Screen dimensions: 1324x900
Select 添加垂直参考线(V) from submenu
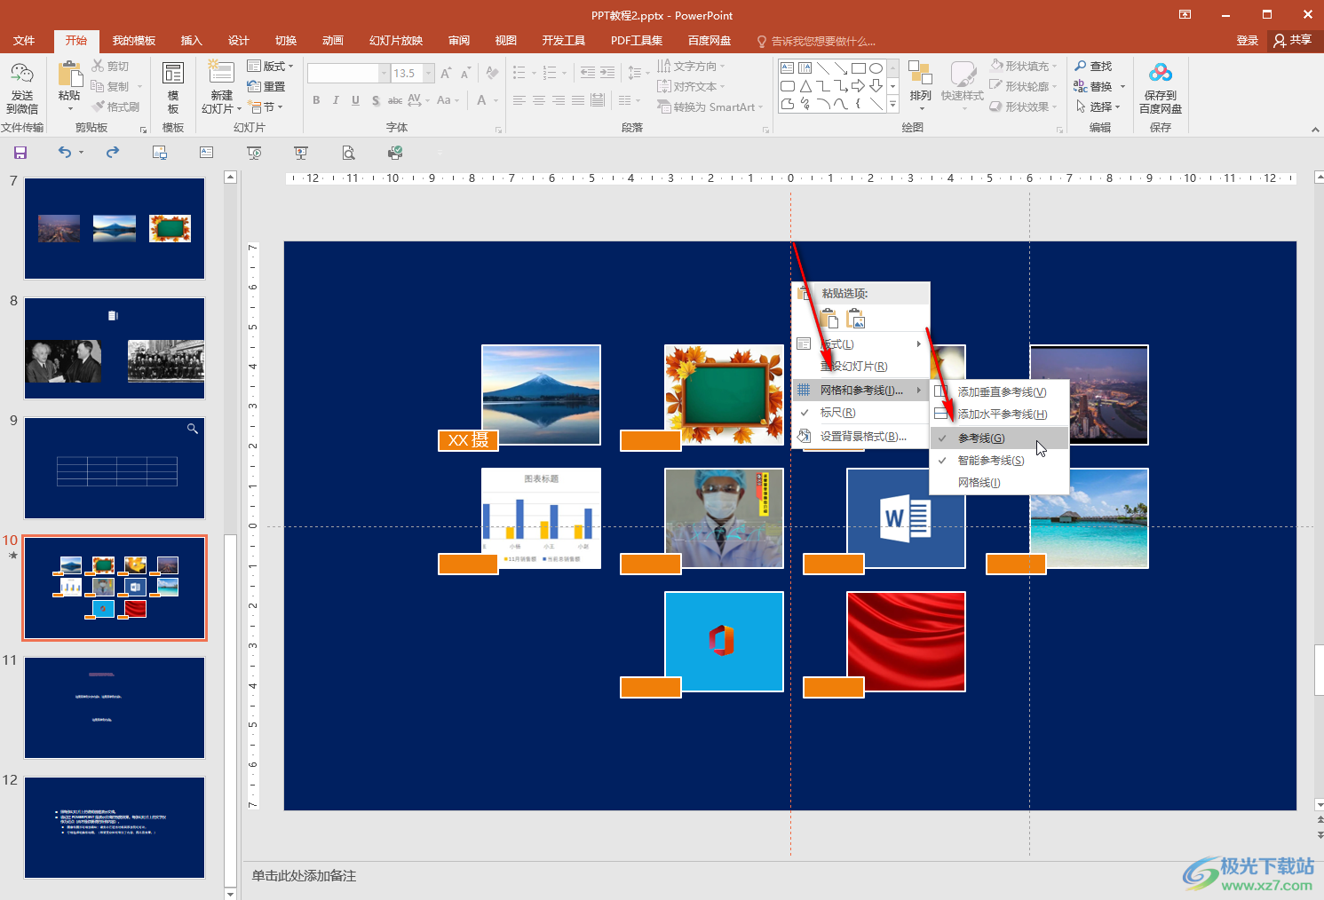coord(1002,392)
